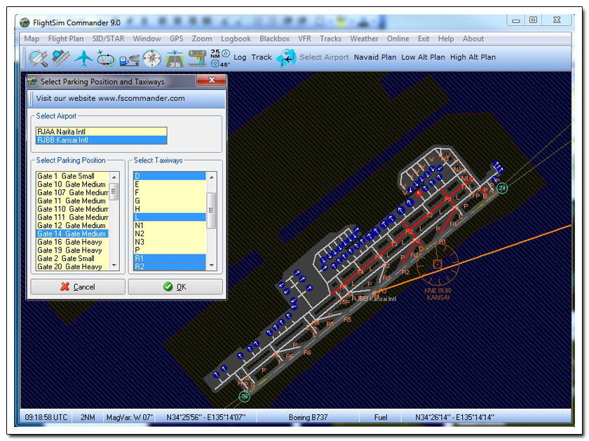
Task: Select Gate 2 Gate Small
Action: tap(72, 259)
